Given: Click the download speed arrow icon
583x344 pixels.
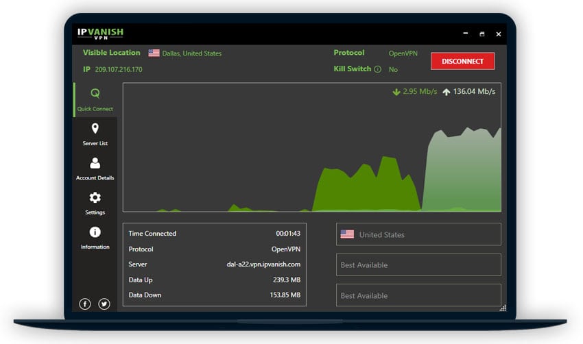Looking at the screenshot, I should click(x=396, y=92).
